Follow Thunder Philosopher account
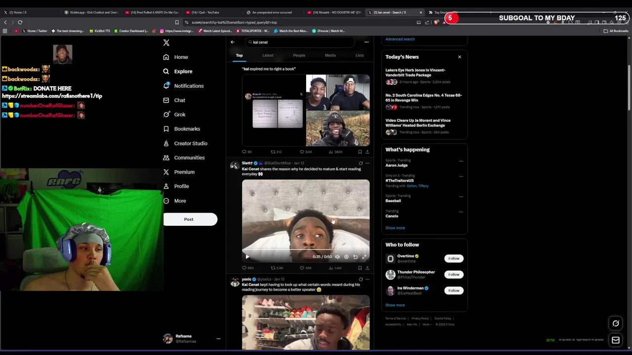Image resolution: width=632 pixels, height=355 pixels. [454, 275]
